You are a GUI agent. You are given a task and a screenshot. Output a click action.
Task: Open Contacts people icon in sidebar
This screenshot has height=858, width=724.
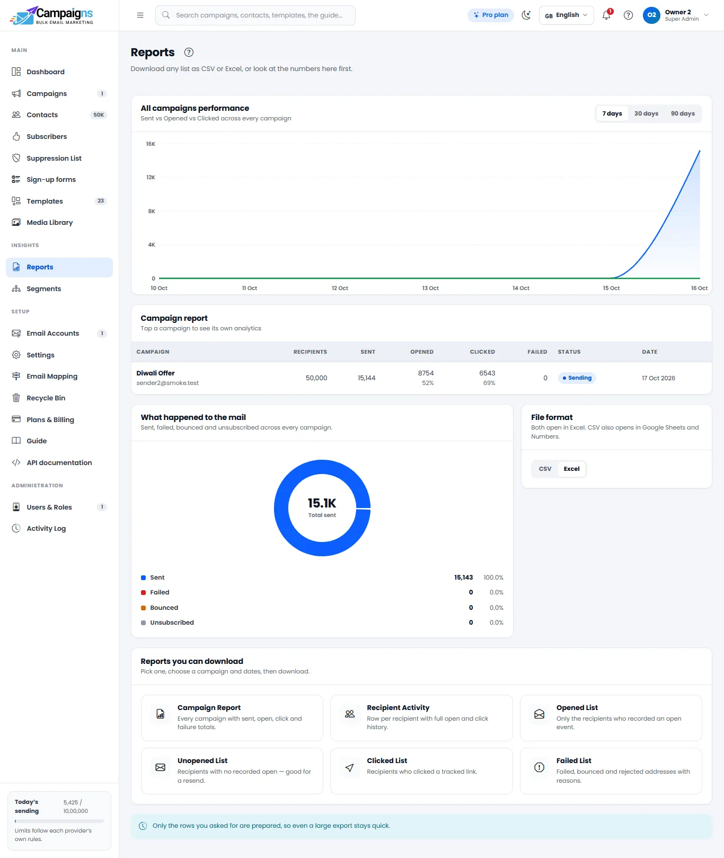[x=16, y=115]
